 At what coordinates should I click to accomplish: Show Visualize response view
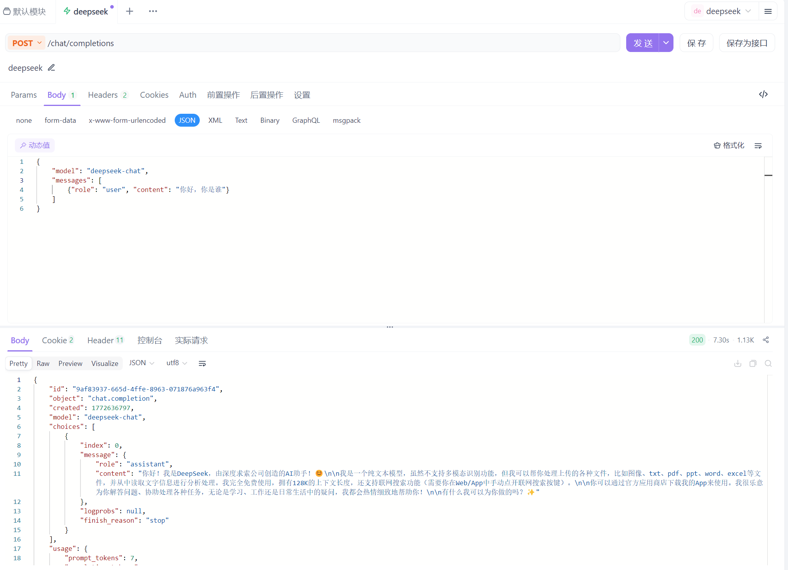pos(105,363)
